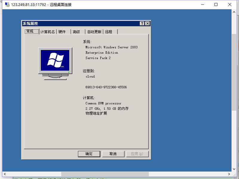This screenshot has width=239, height=179.
Task: Click the 2.27 GHz, 1.50 GB 的内存 text
Action: click(x=107, y=109)
